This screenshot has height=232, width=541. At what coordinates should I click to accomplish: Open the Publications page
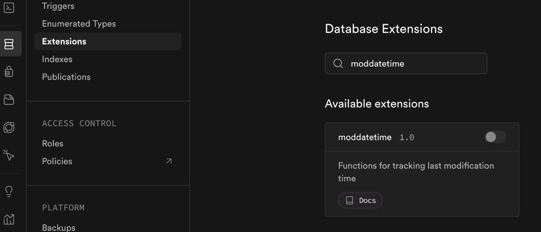(66, 77)
